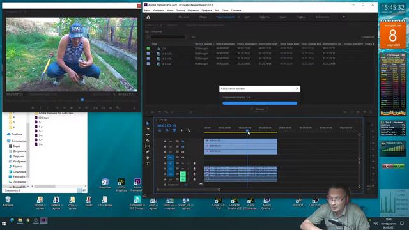Open source monitor button editor plus icon

pyautogui.click(x=134, y=108)
